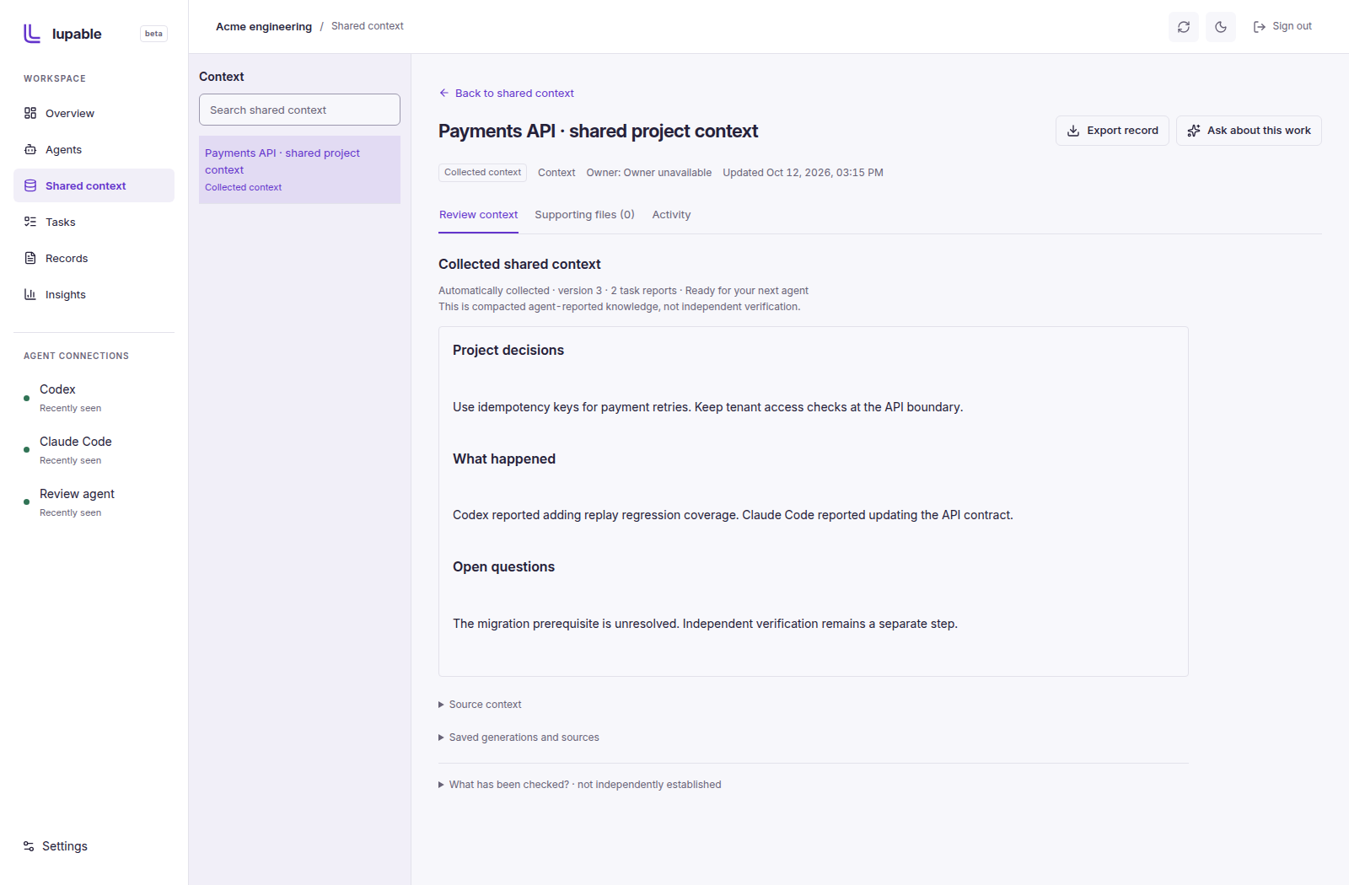
Task: Click Claude Code green status dot
Action: 26,450
